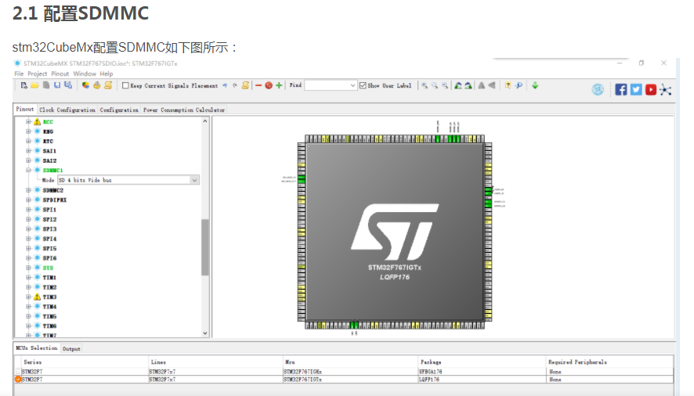This screenshot has height=396, width=694.
Task: Click the Save Project disk icon
Action: pyautogui.click(x=57, y=85)
